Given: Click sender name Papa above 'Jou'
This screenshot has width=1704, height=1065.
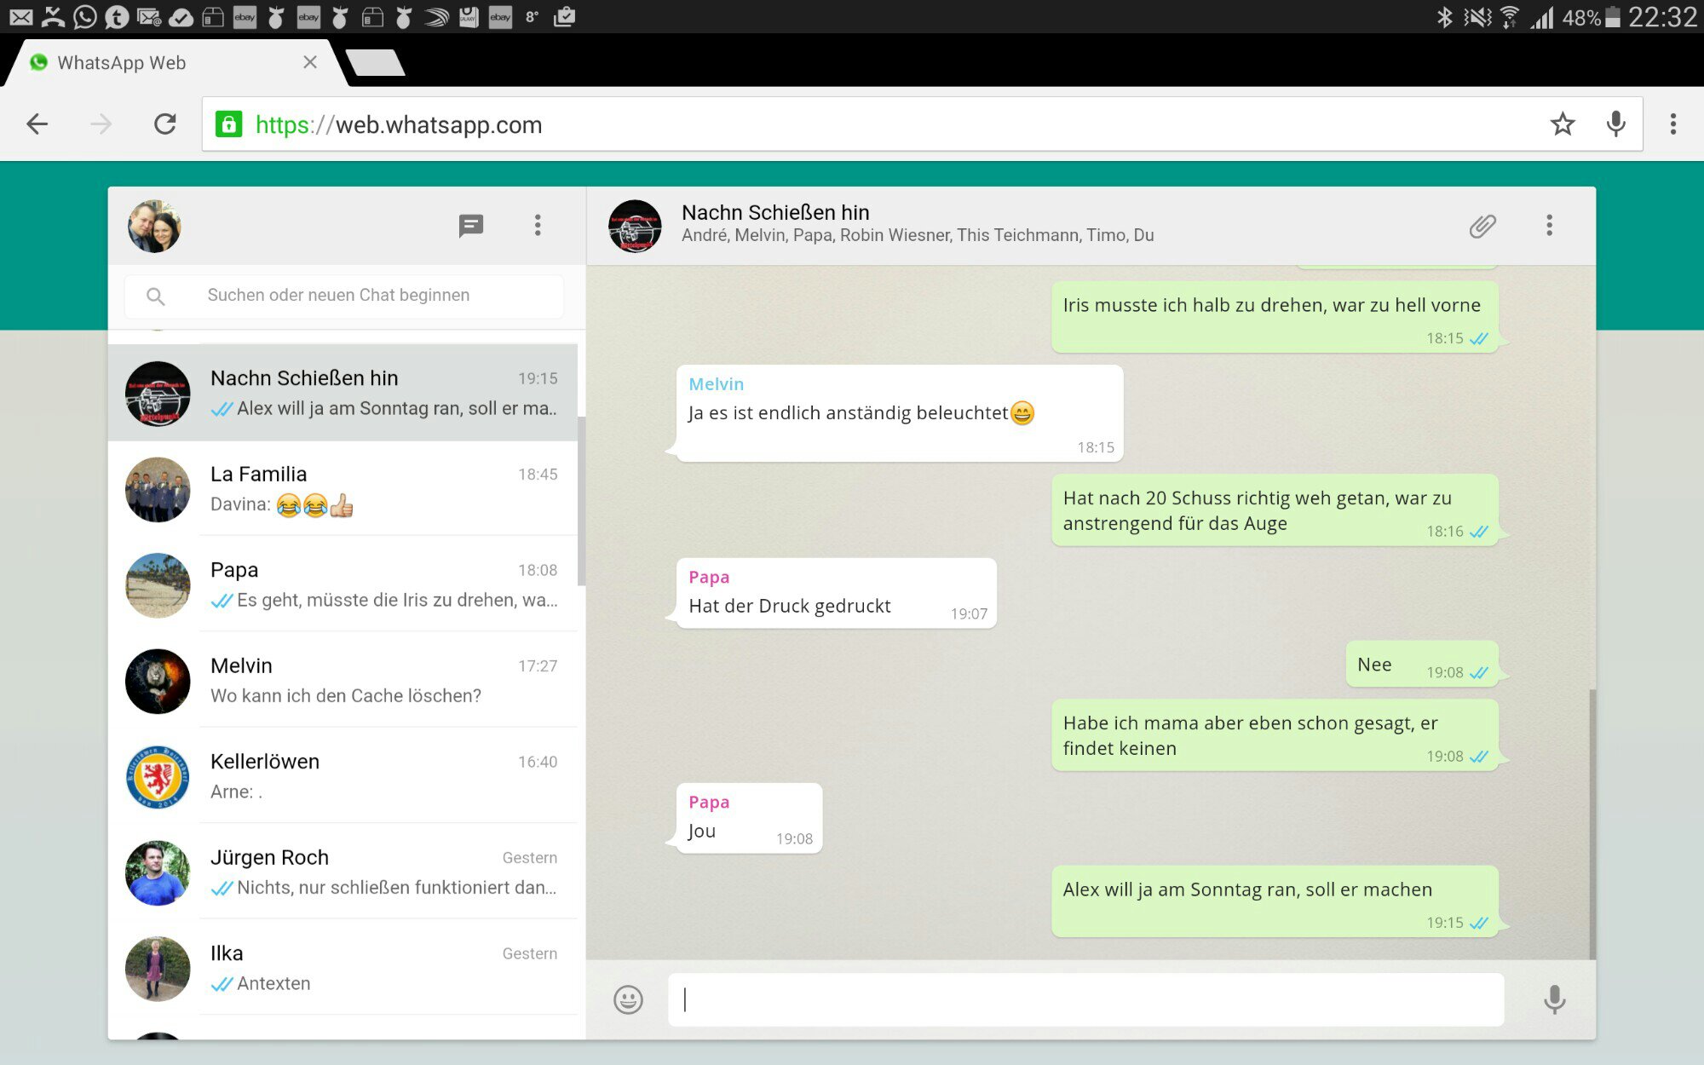Looking at the screenshot, I should [x=709, y=802].
